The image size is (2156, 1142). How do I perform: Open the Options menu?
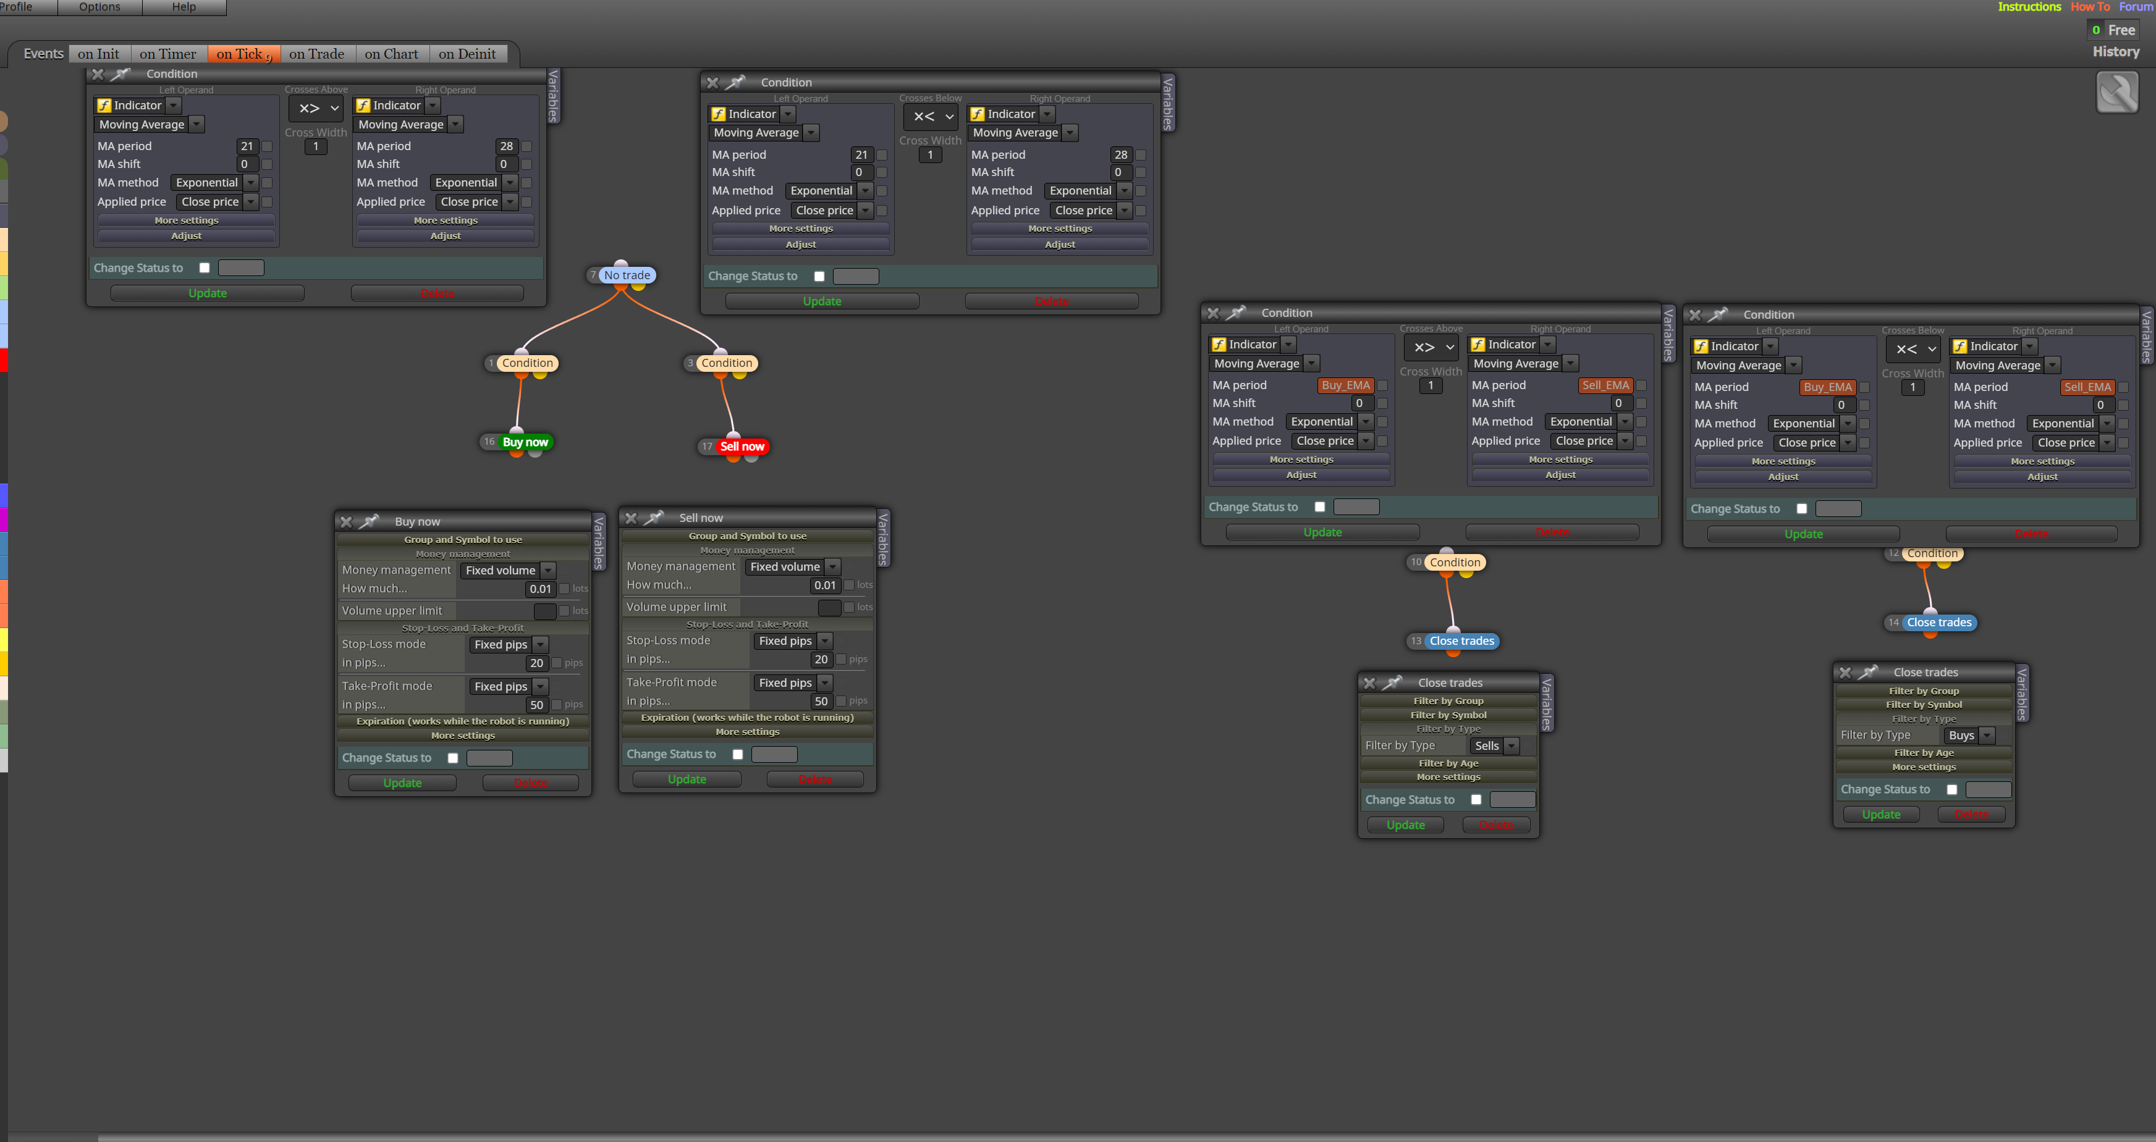tap(99, 7)
